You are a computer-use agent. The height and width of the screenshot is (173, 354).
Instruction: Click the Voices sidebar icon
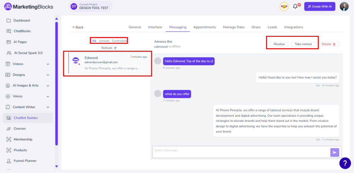tap(8, 96)
